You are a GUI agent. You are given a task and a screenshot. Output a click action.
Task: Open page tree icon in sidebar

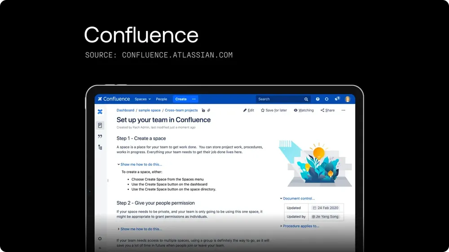point(100,147)
